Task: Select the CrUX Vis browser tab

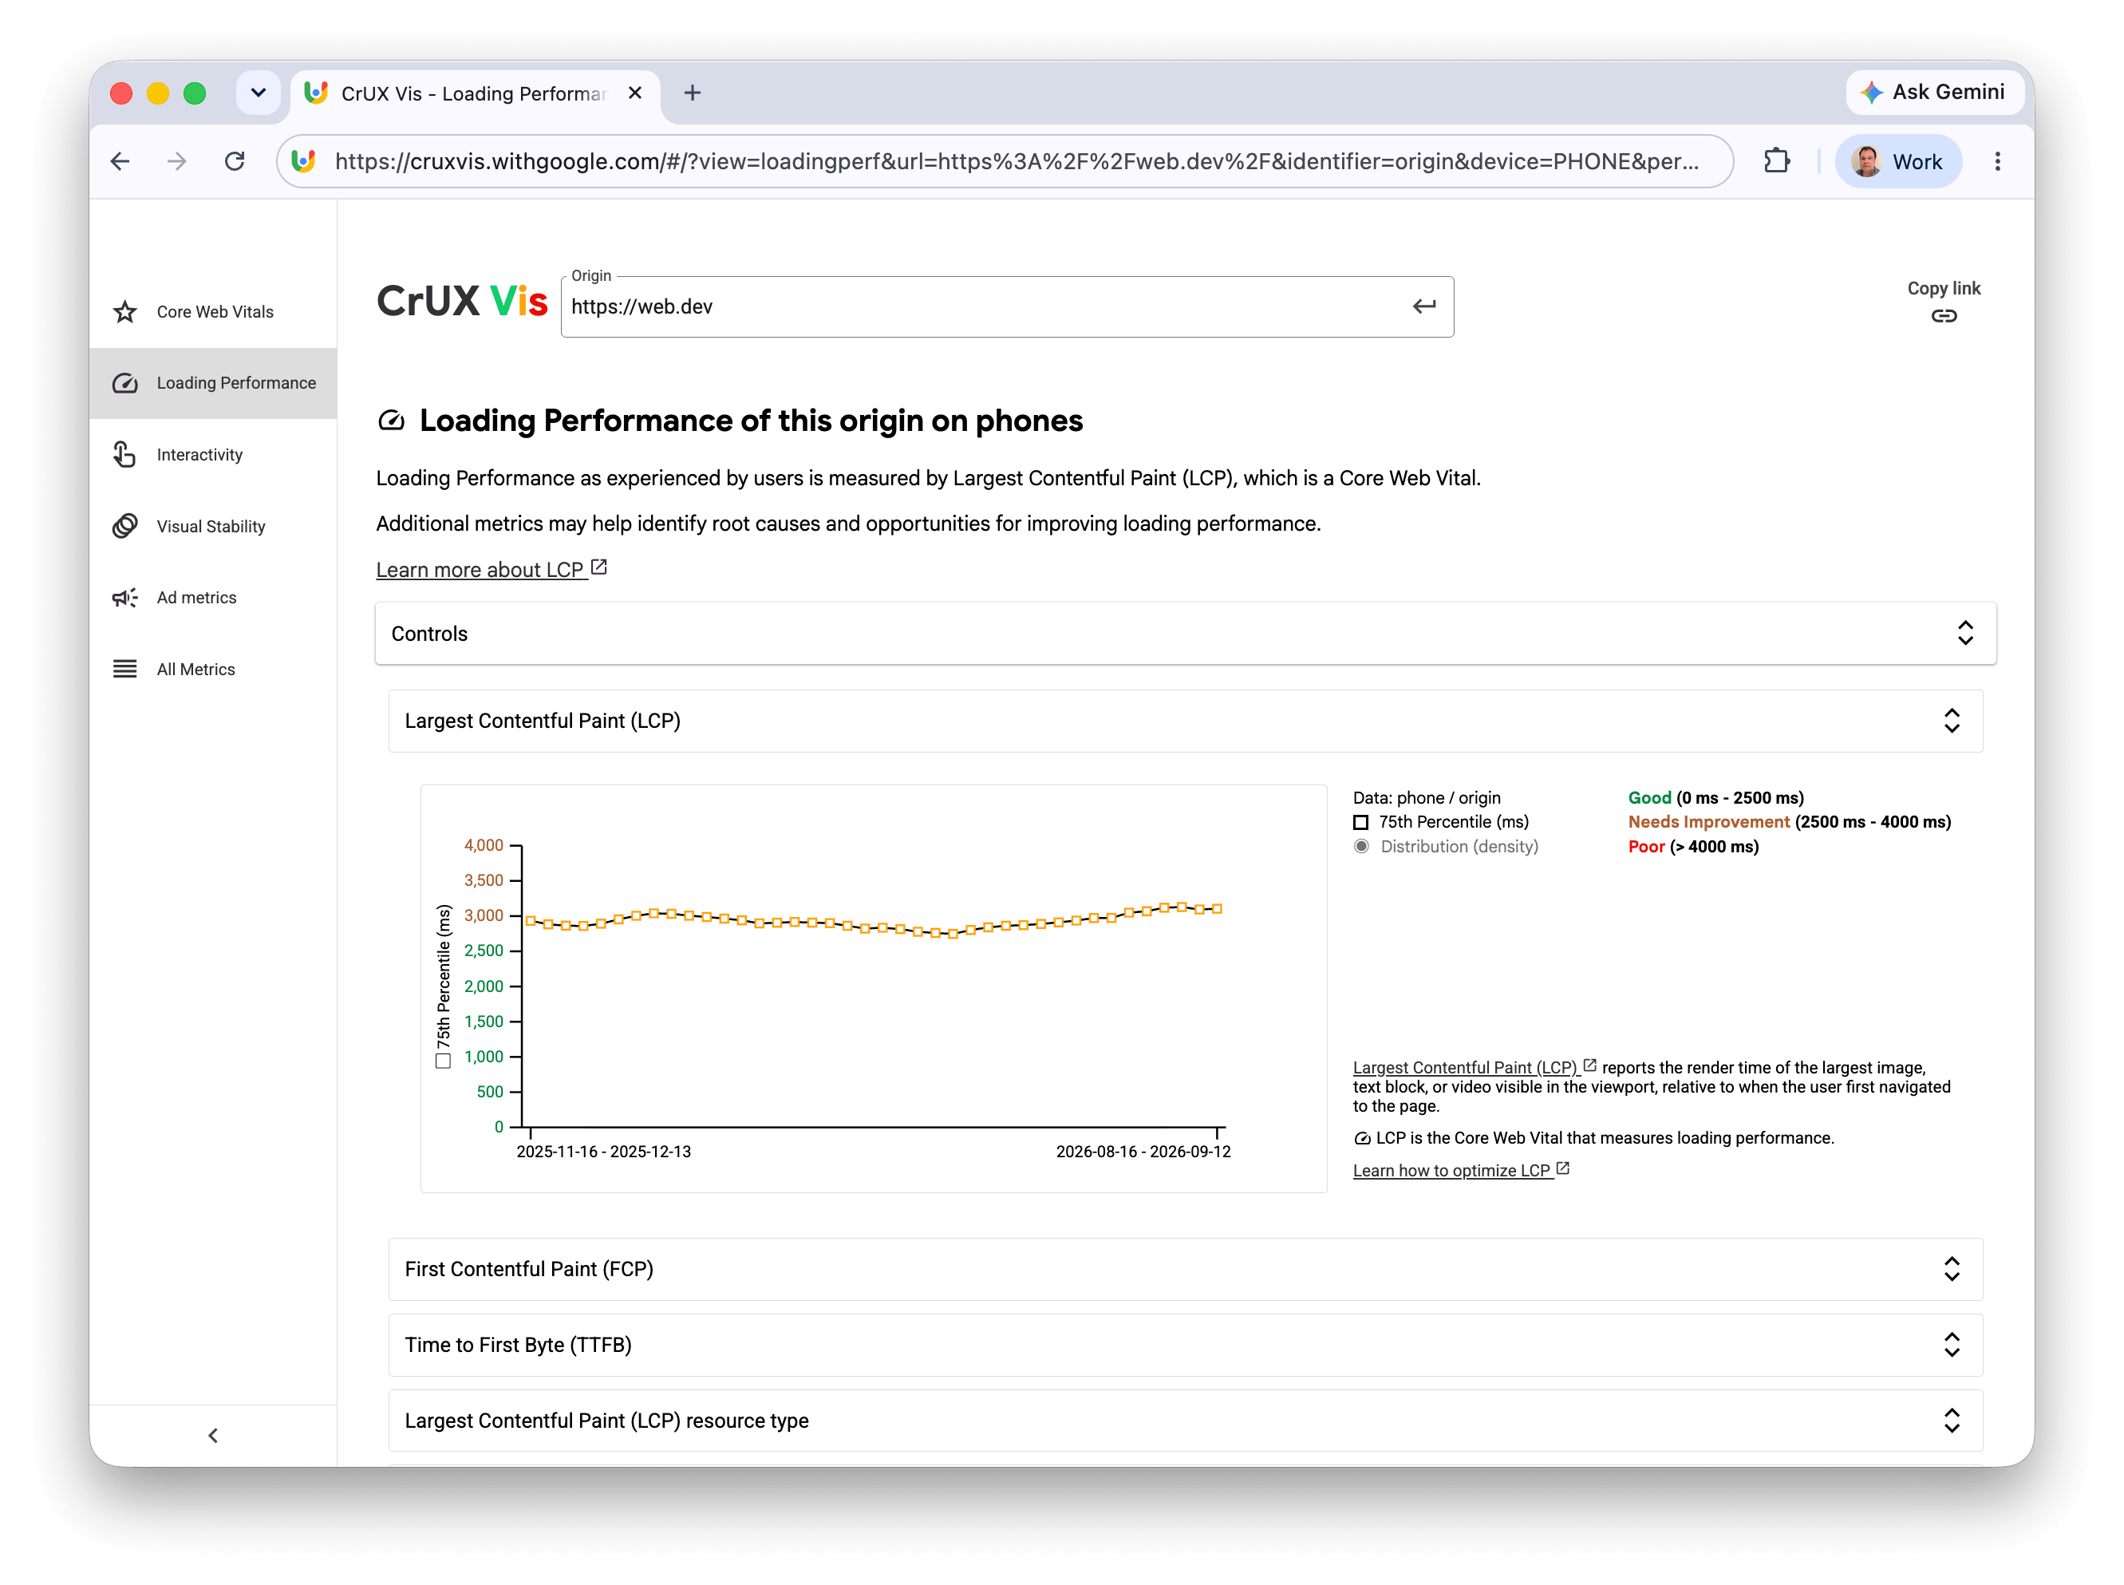Action: click(x=474, y=93)
